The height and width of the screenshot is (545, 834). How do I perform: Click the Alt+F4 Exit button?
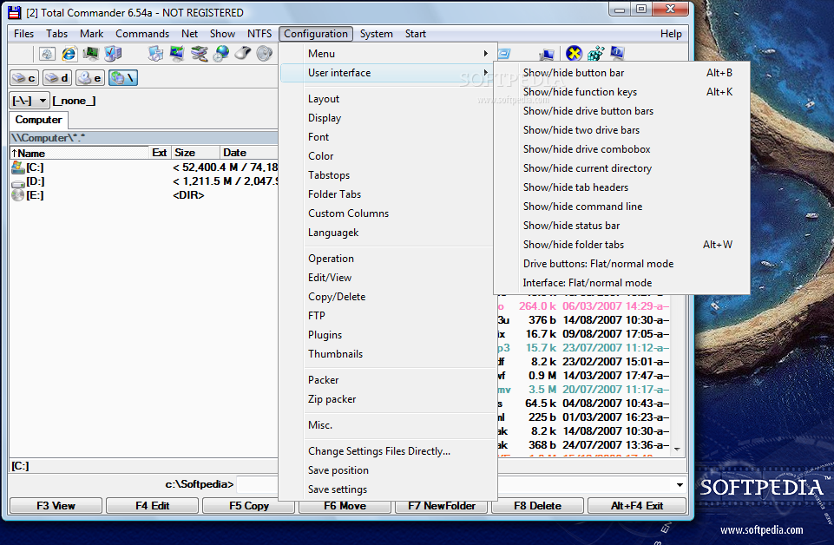pyautogui.click(x=637, y=506)
